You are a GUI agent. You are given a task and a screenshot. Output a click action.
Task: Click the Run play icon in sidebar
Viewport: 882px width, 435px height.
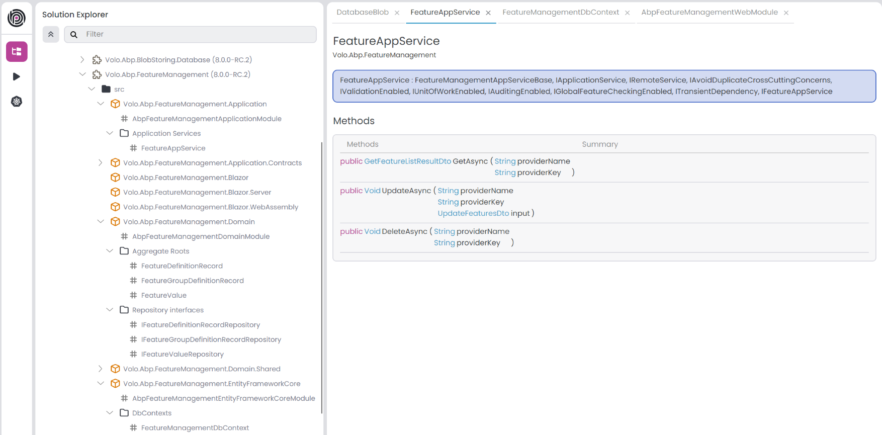[x=17, y=76]
